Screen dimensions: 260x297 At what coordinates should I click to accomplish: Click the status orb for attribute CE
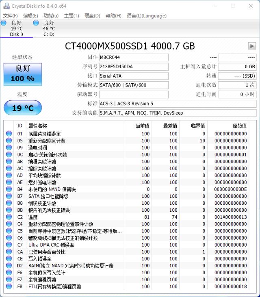(x=9, y=258)
